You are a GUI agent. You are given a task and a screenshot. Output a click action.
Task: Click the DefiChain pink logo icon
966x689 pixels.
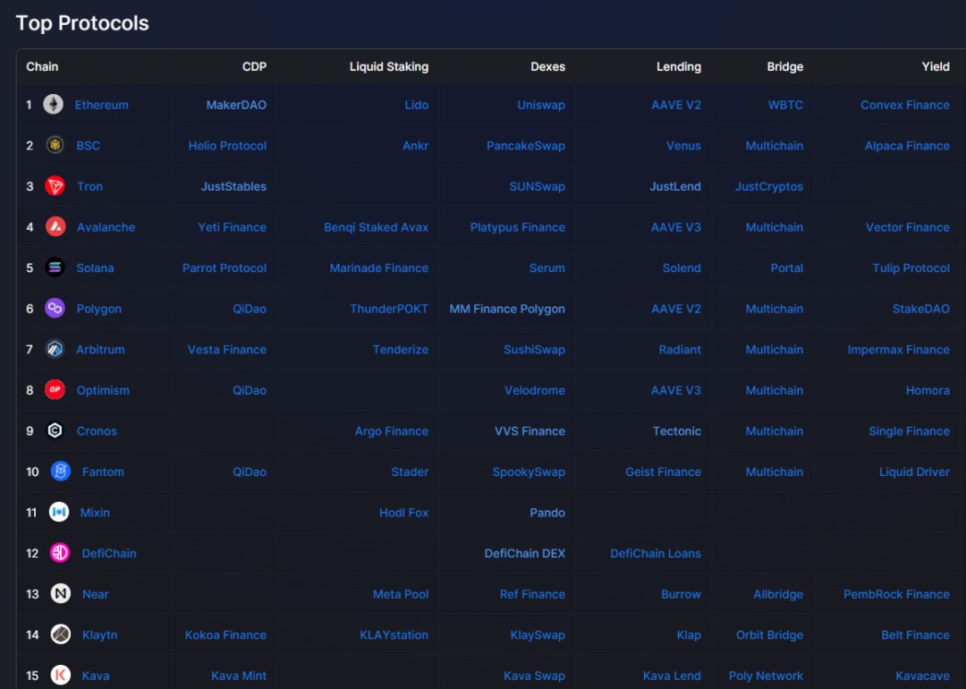[60, 553]
